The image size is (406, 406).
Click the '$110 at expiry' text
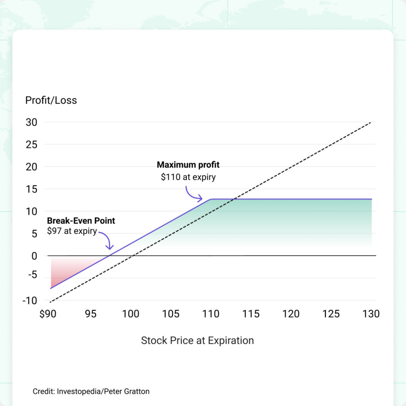188,177
